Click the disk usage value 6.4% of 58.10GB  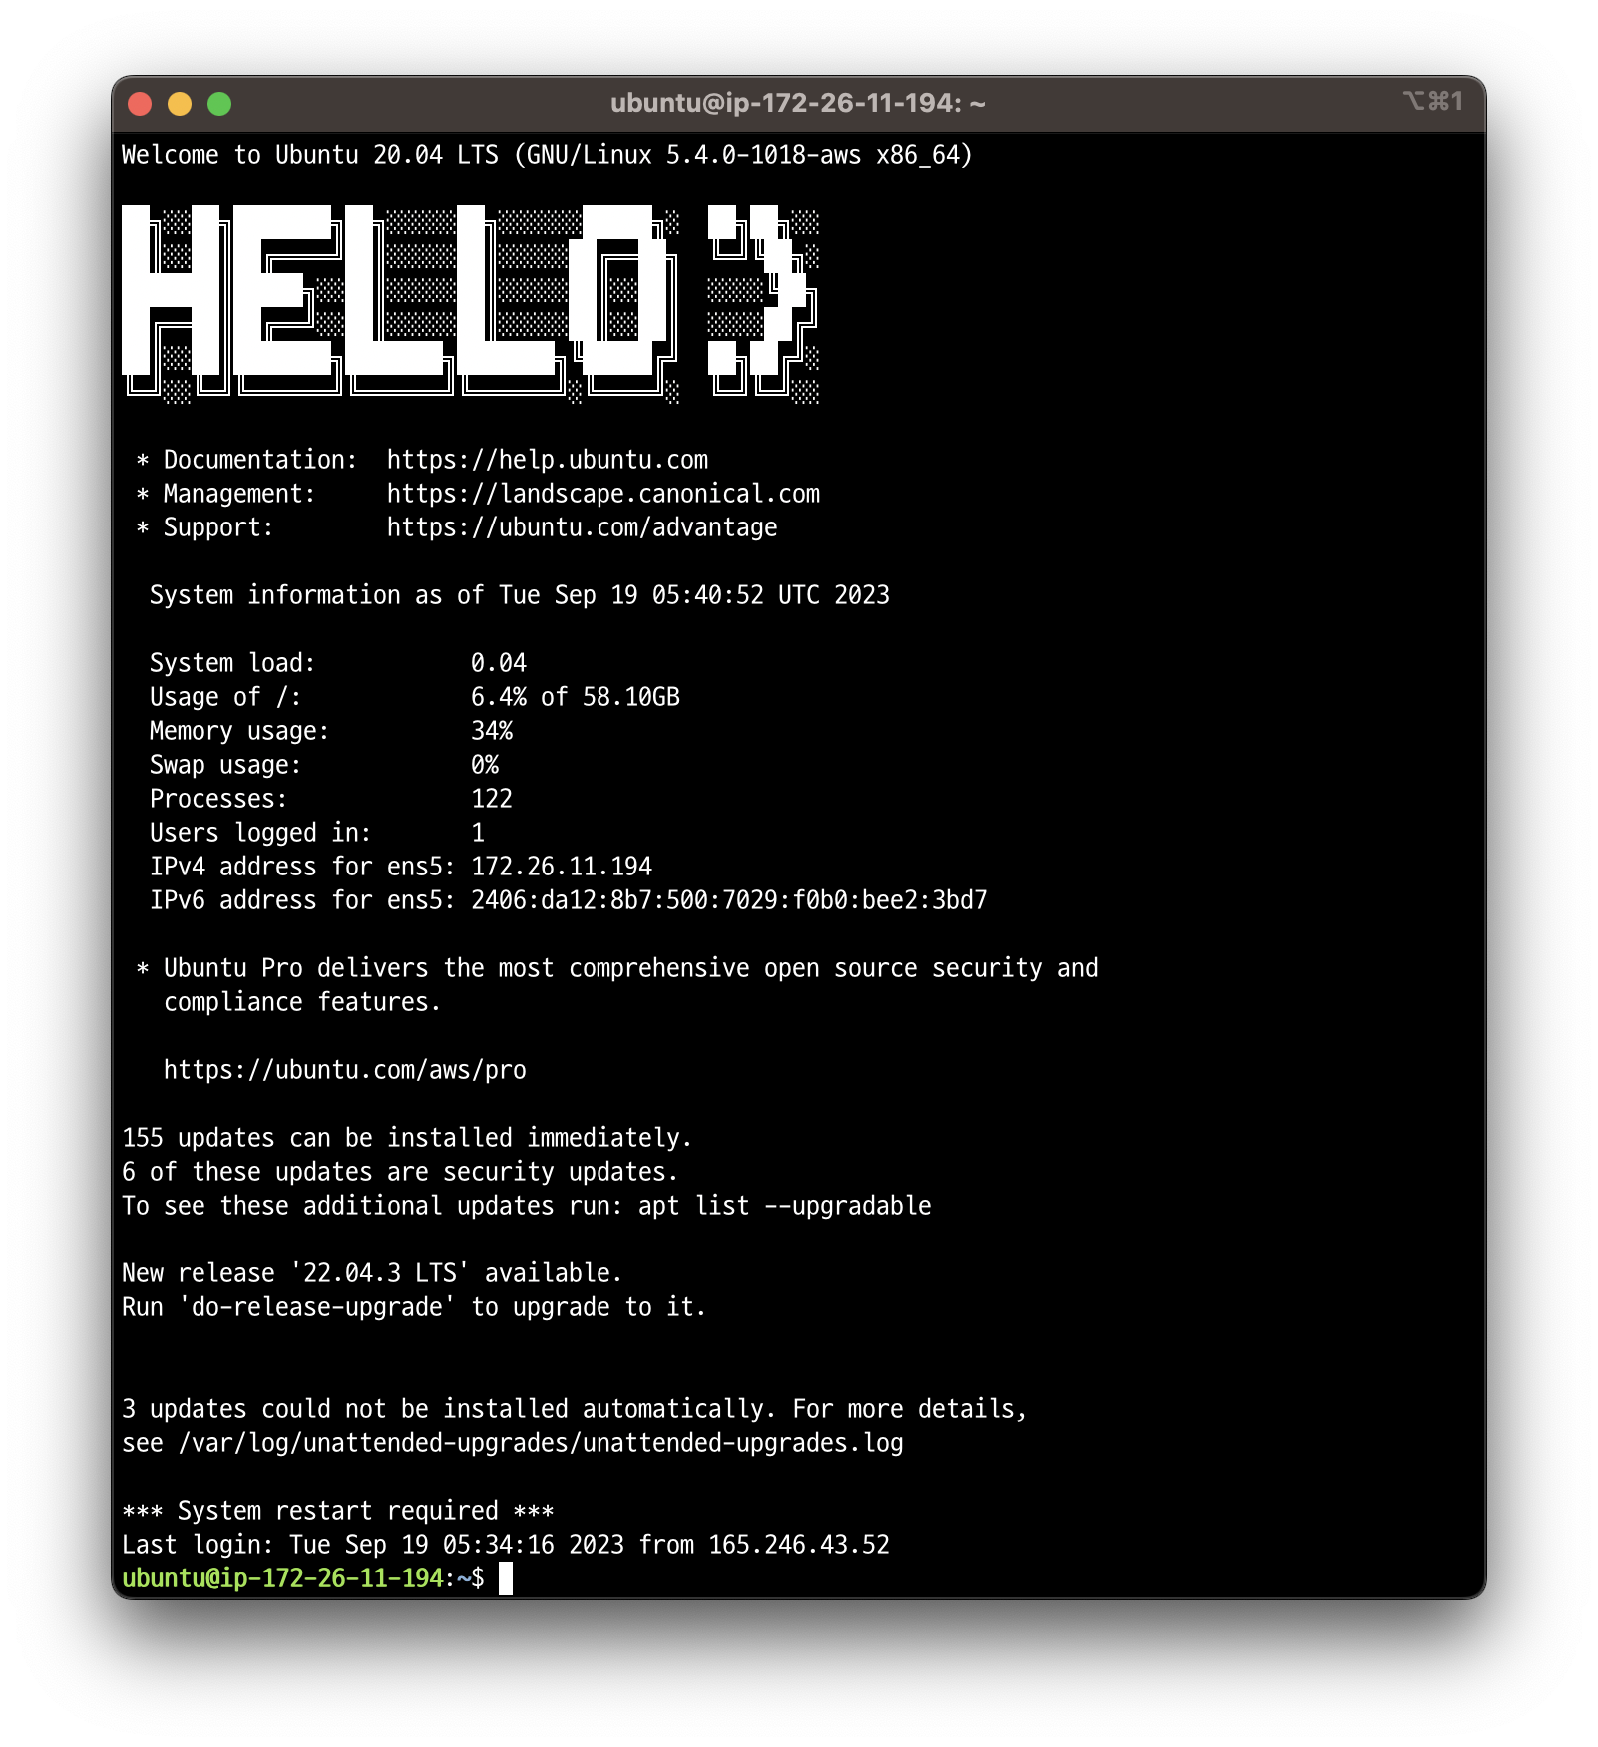576,697
